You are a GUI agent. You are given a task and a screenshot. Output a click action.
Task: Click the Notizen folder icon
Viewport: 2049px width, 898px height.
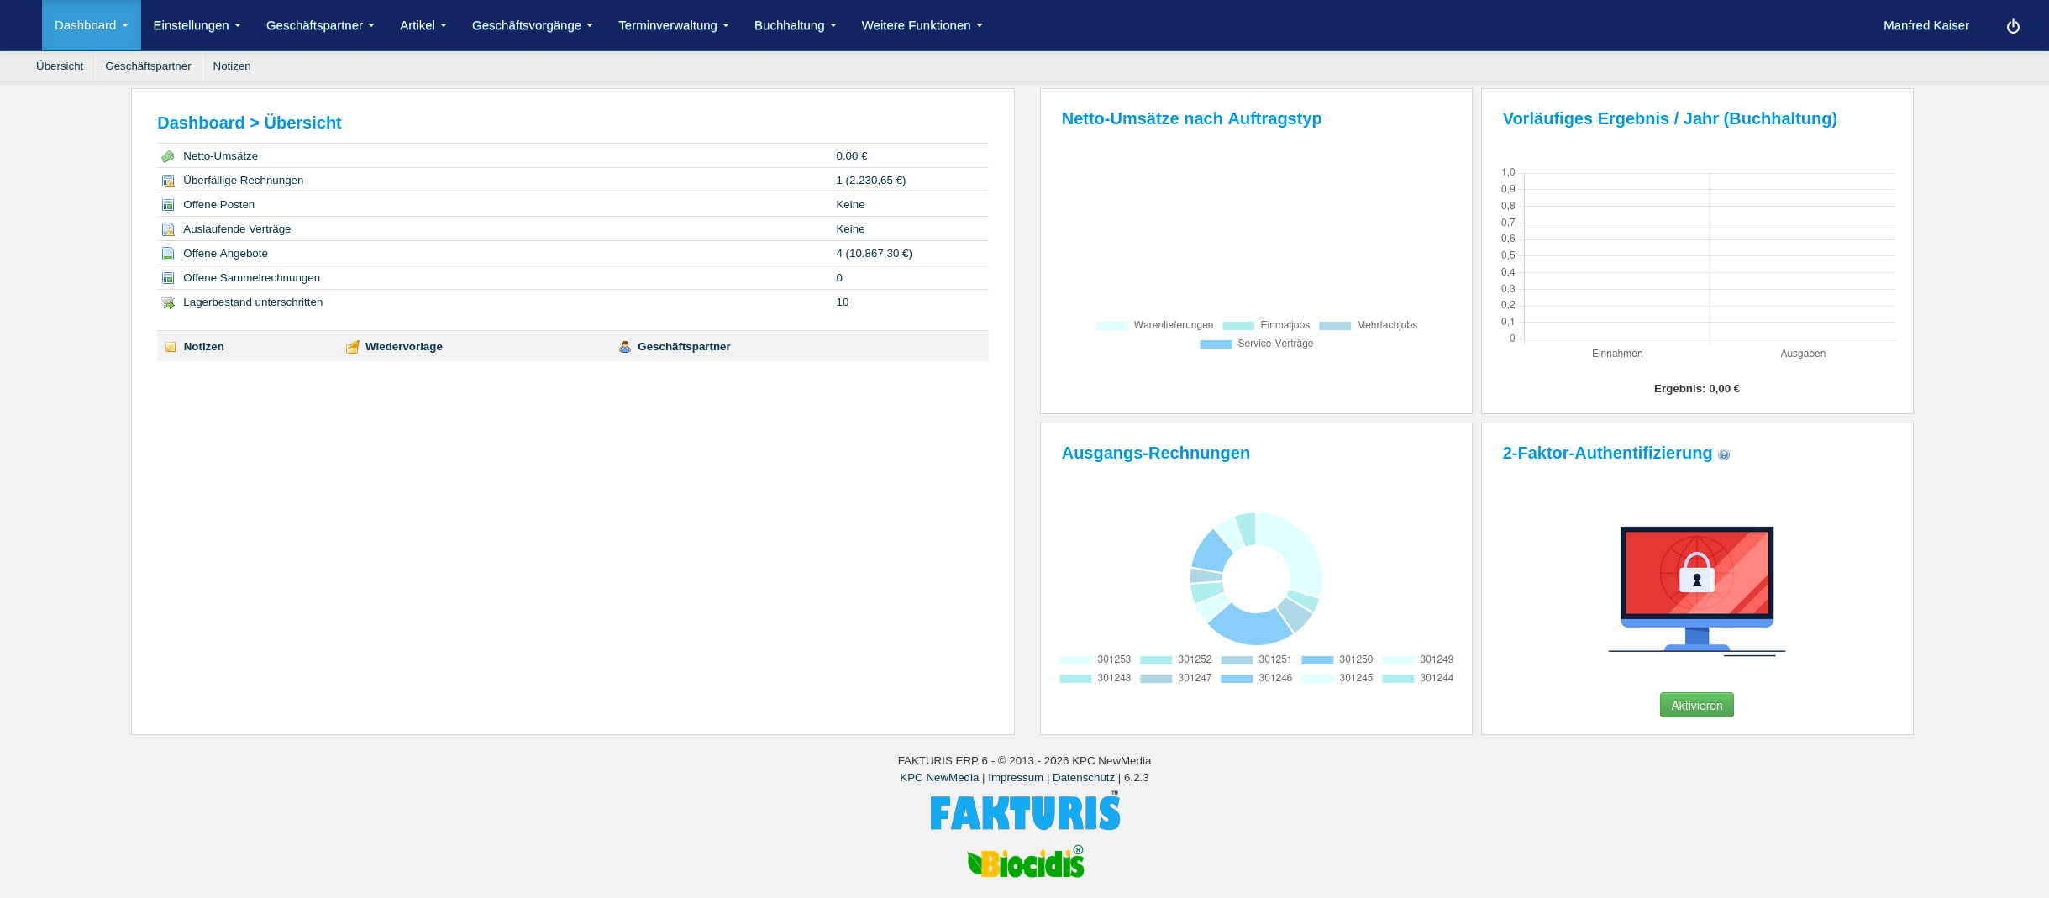pos(171,347)
